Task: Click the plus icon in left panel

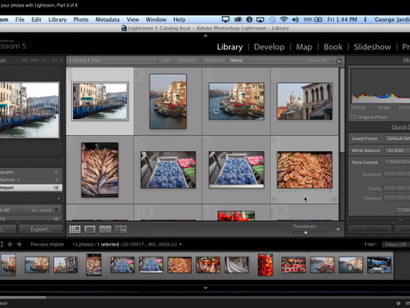Action: pyautogui.click(x=58, y=199)
